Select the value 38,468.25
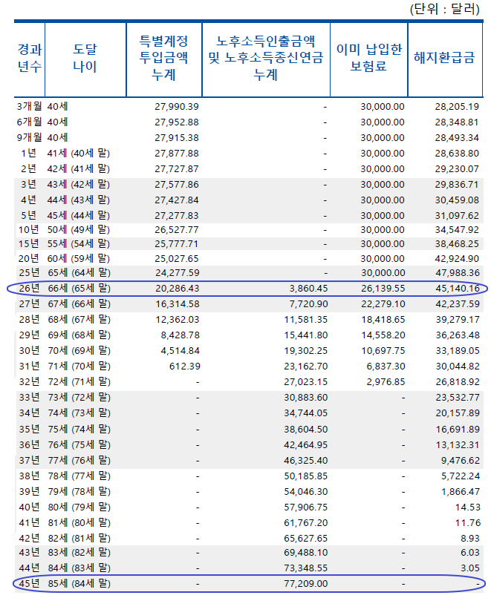Screen dimensions: 491x598 457,244
